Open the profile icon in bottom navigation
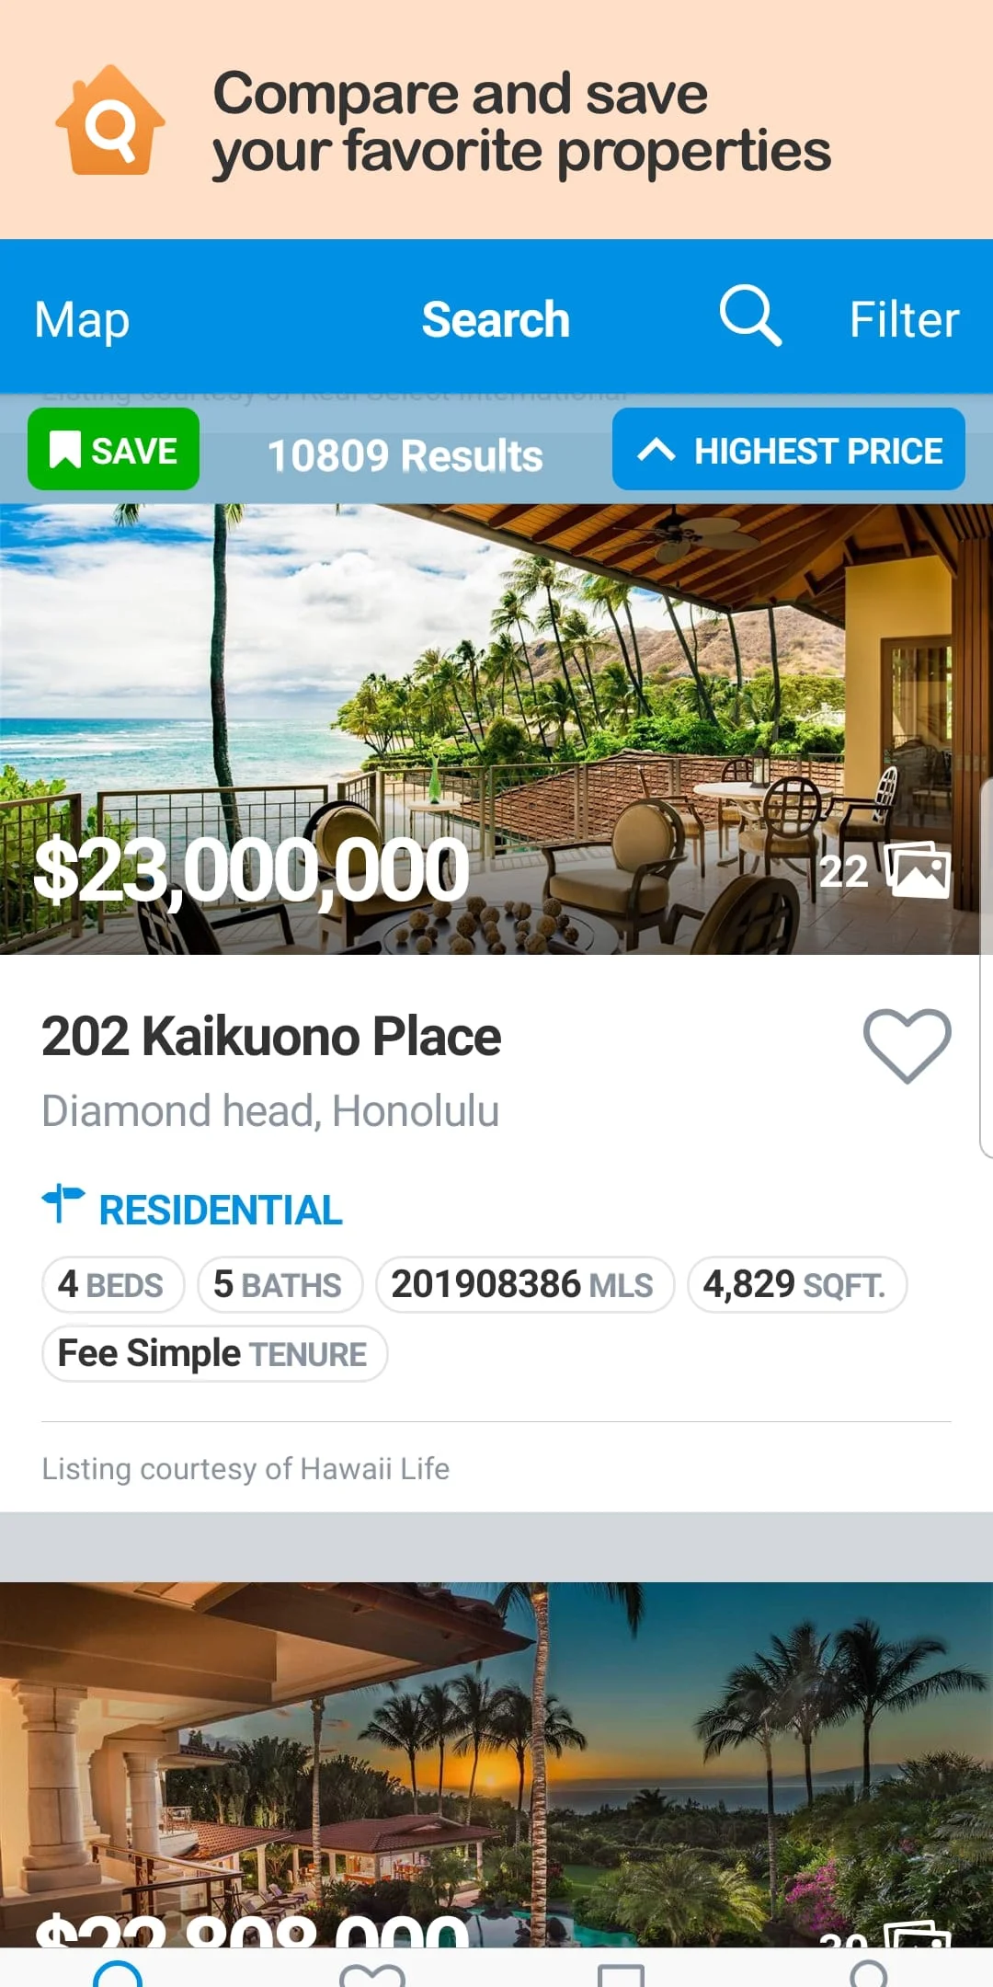The image size is (993, 1987). (868, 1973)
